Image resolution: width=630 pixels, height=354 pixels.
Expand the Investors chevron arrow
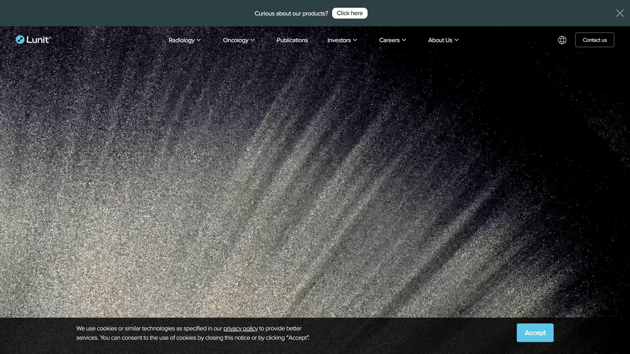point(355,40)
